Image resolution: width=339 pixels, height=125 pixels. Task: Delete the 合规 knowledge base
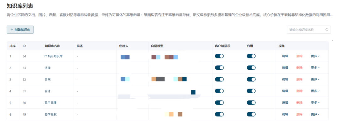[x=299, y=79]
